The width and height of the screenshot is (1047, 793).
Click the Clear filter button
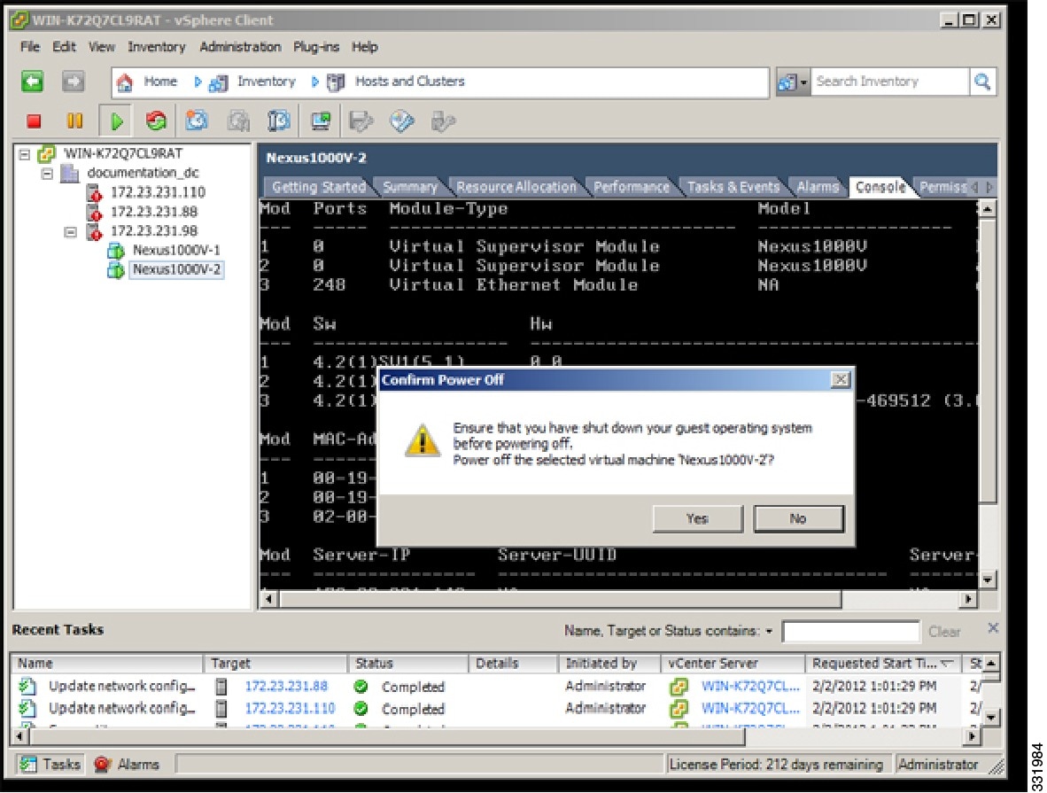coord(943,632)
